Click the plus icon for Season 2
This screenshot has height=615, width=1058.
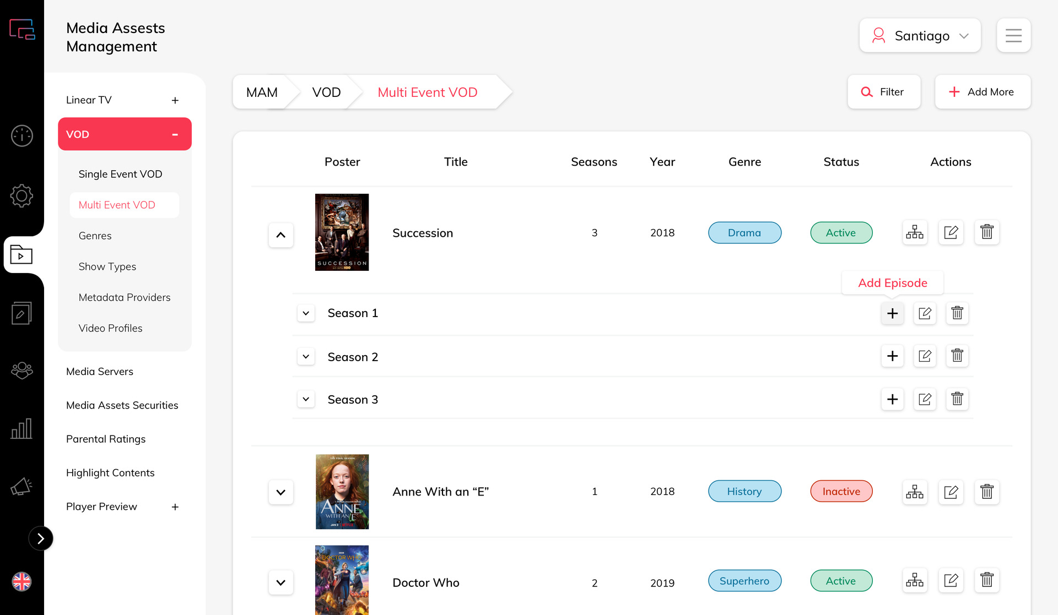892,356
